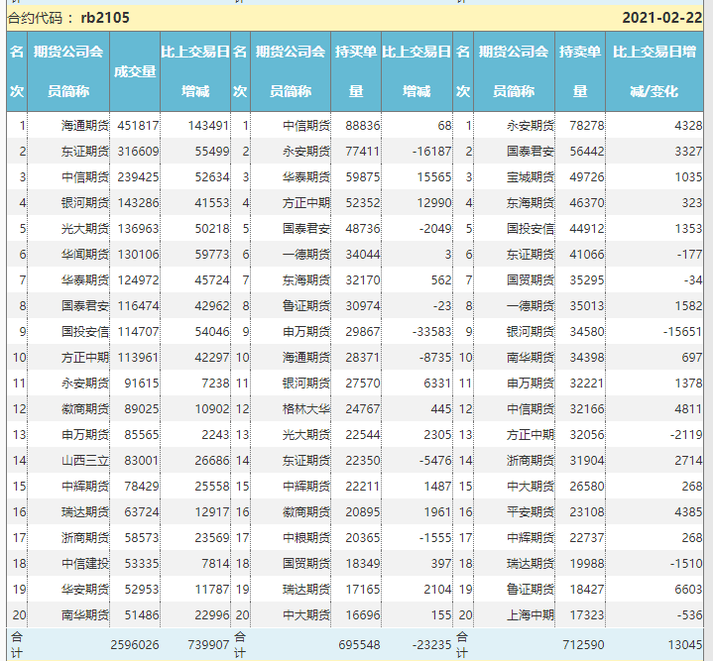This screenshot has width=713, height=661.
Task: Click the 持买单量 column header
Action: point(356,71)
